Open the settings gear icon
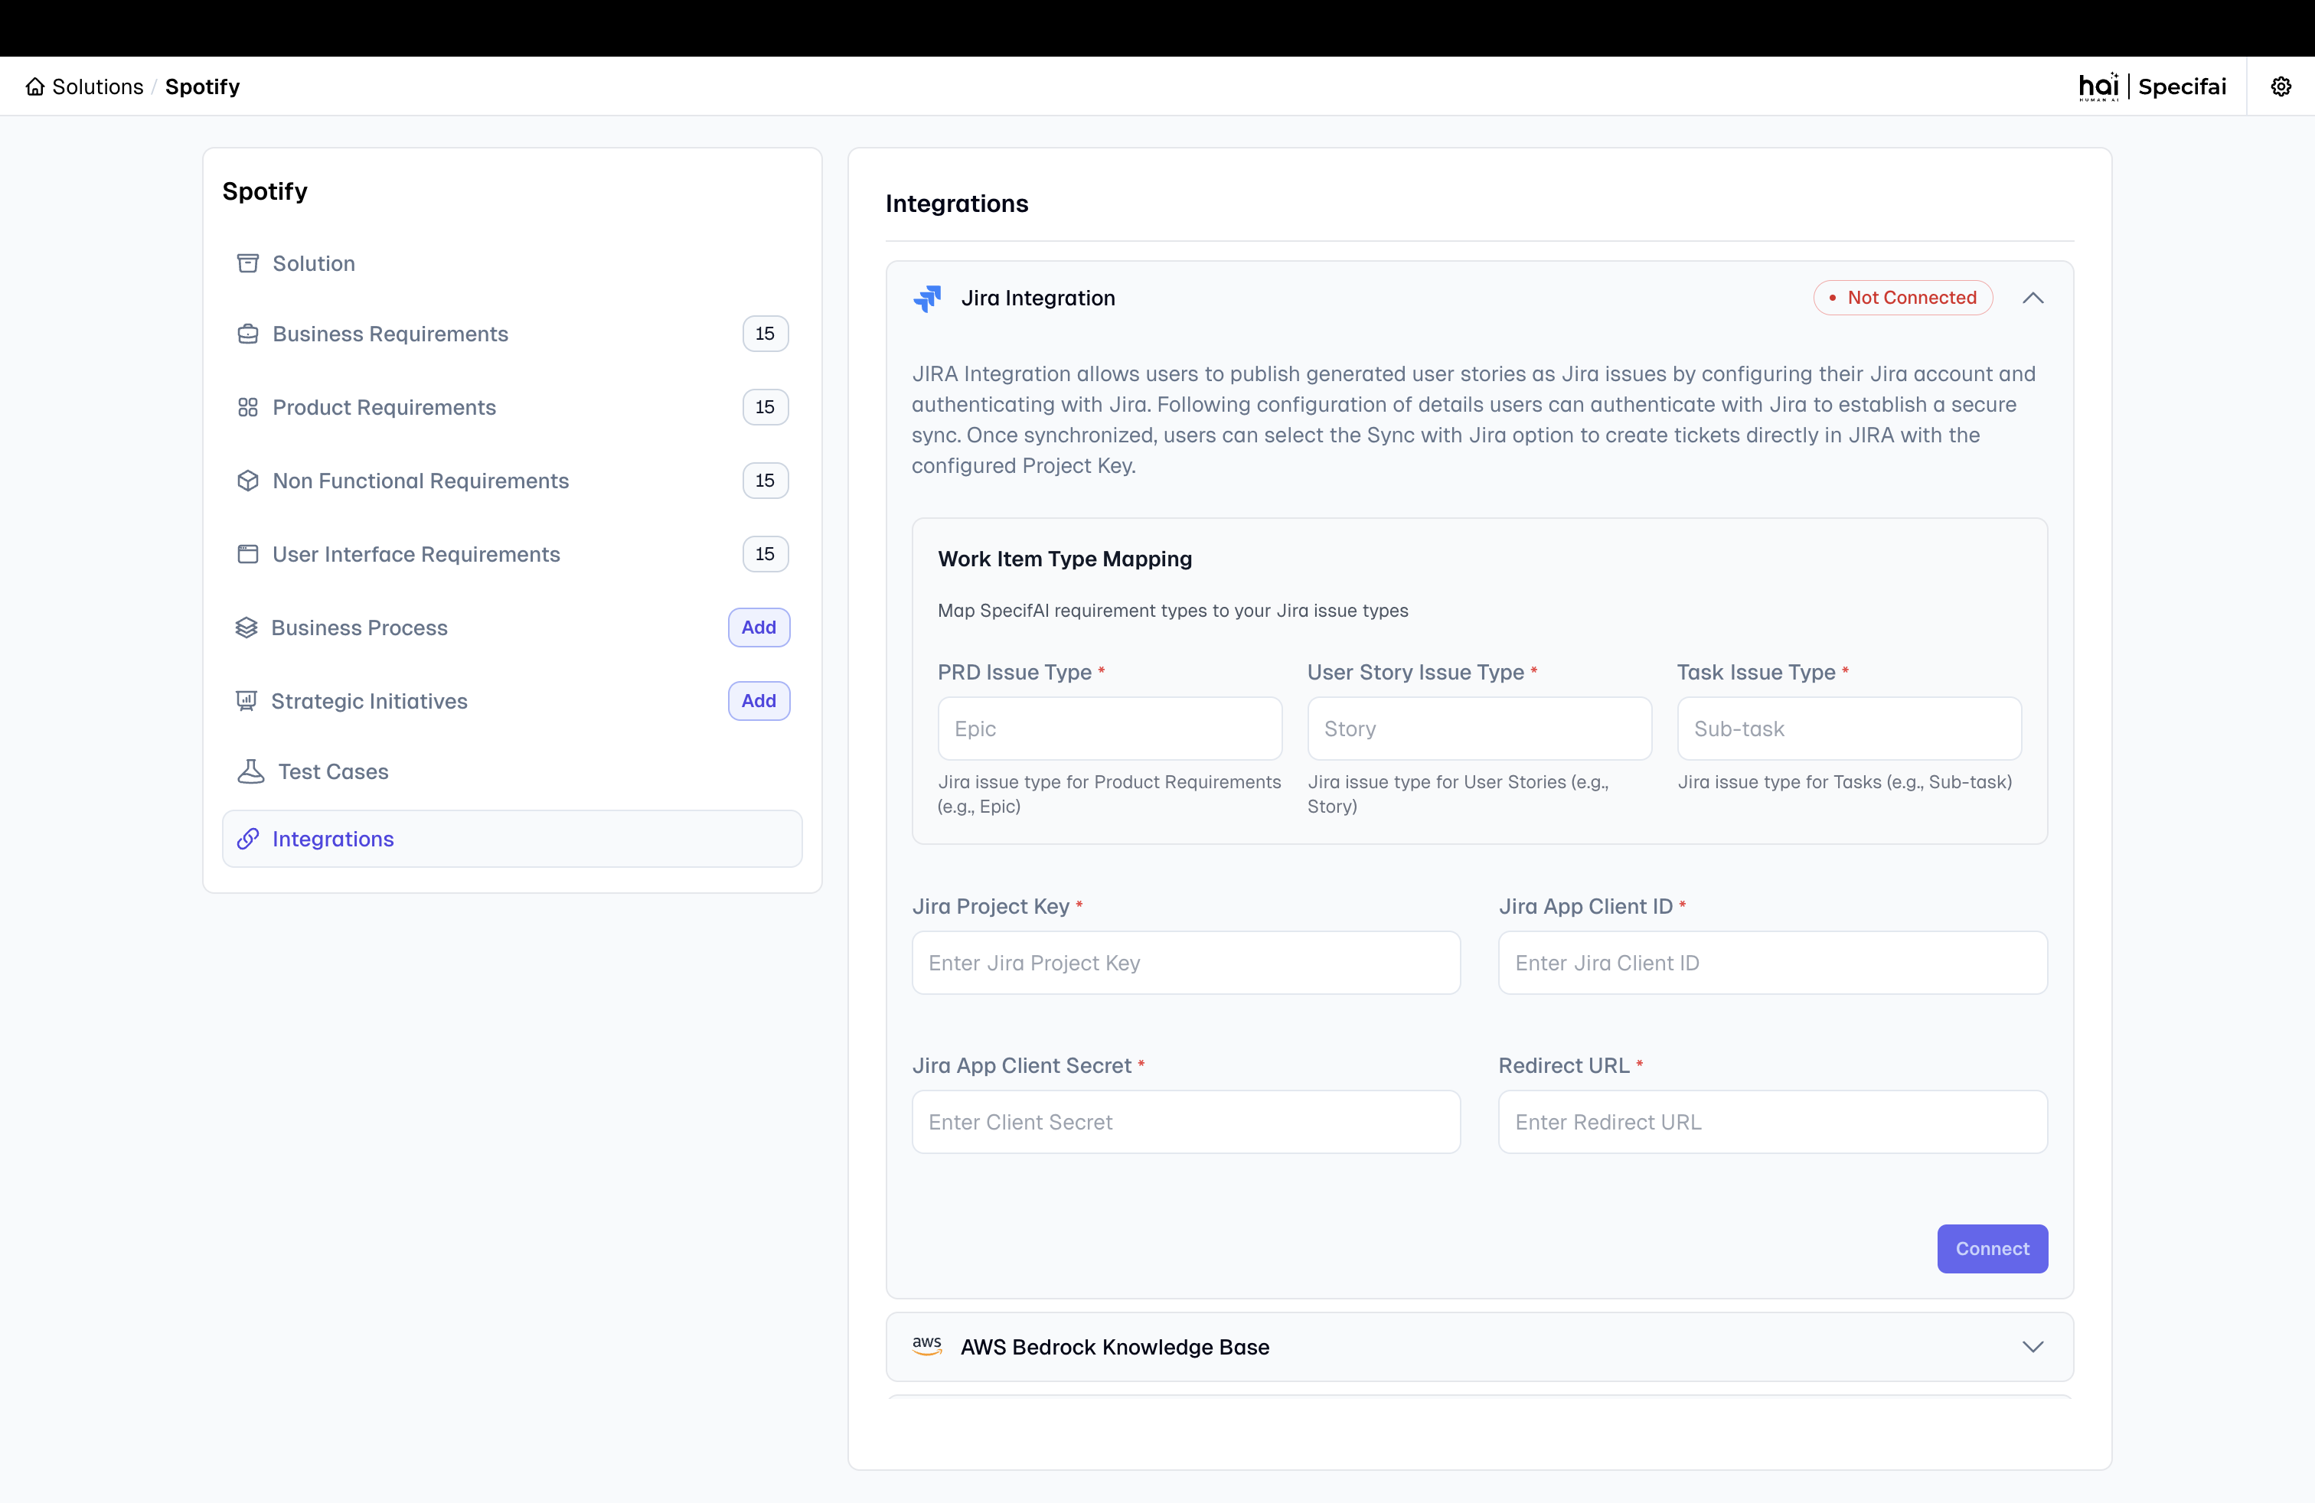 [2281, 86]
